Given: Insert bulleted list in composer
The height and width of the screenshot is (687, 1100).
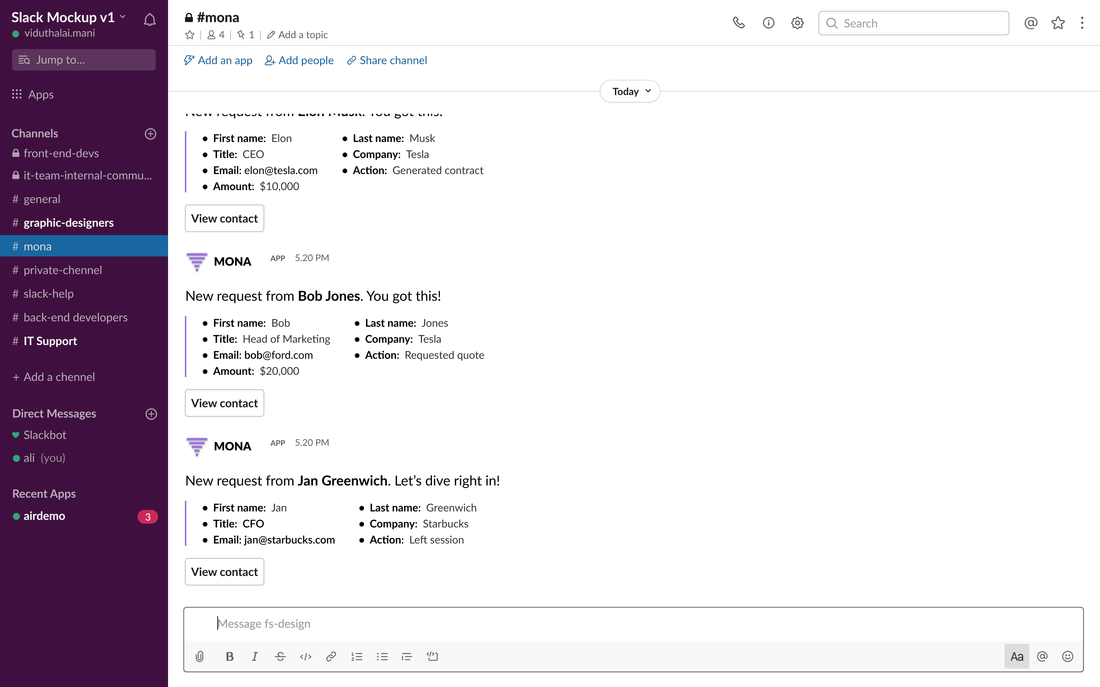Looking at the screenshot, I should [x=382, y=656].
